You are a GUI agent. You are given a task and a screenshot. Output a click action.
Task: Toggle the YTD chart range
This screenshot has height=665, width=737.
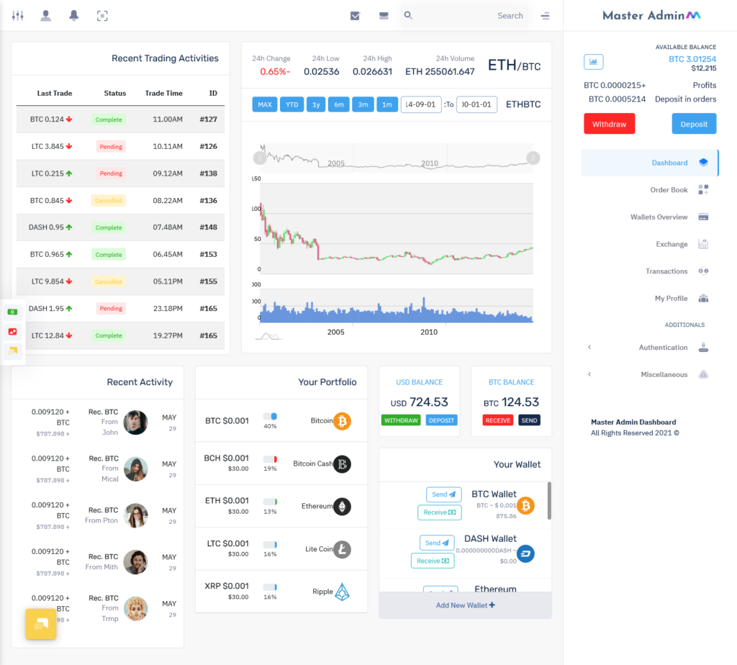pyautogui.click(x=291, y=104)
